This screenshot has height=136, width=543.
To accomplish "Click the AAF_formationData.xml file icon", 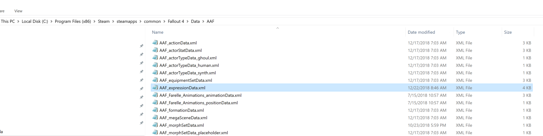I will 155,110.
